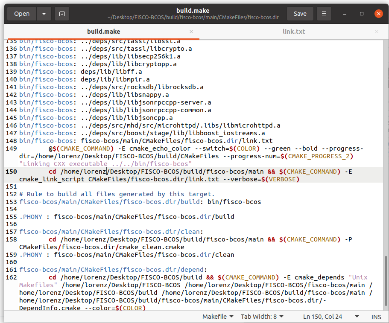Image resolution: width=389 pixels, height=323 pixels.
Task: Click the Open button
Action: (x=22, y=14)
